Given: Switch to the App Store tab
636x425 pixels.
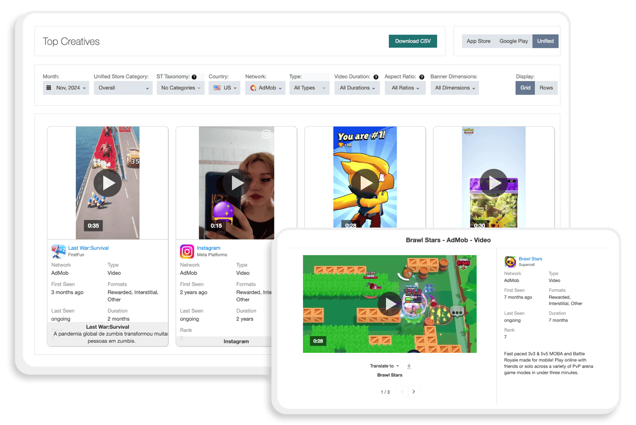Looking at the screenshot, I should pyautogui.click(x=478, y=41).
